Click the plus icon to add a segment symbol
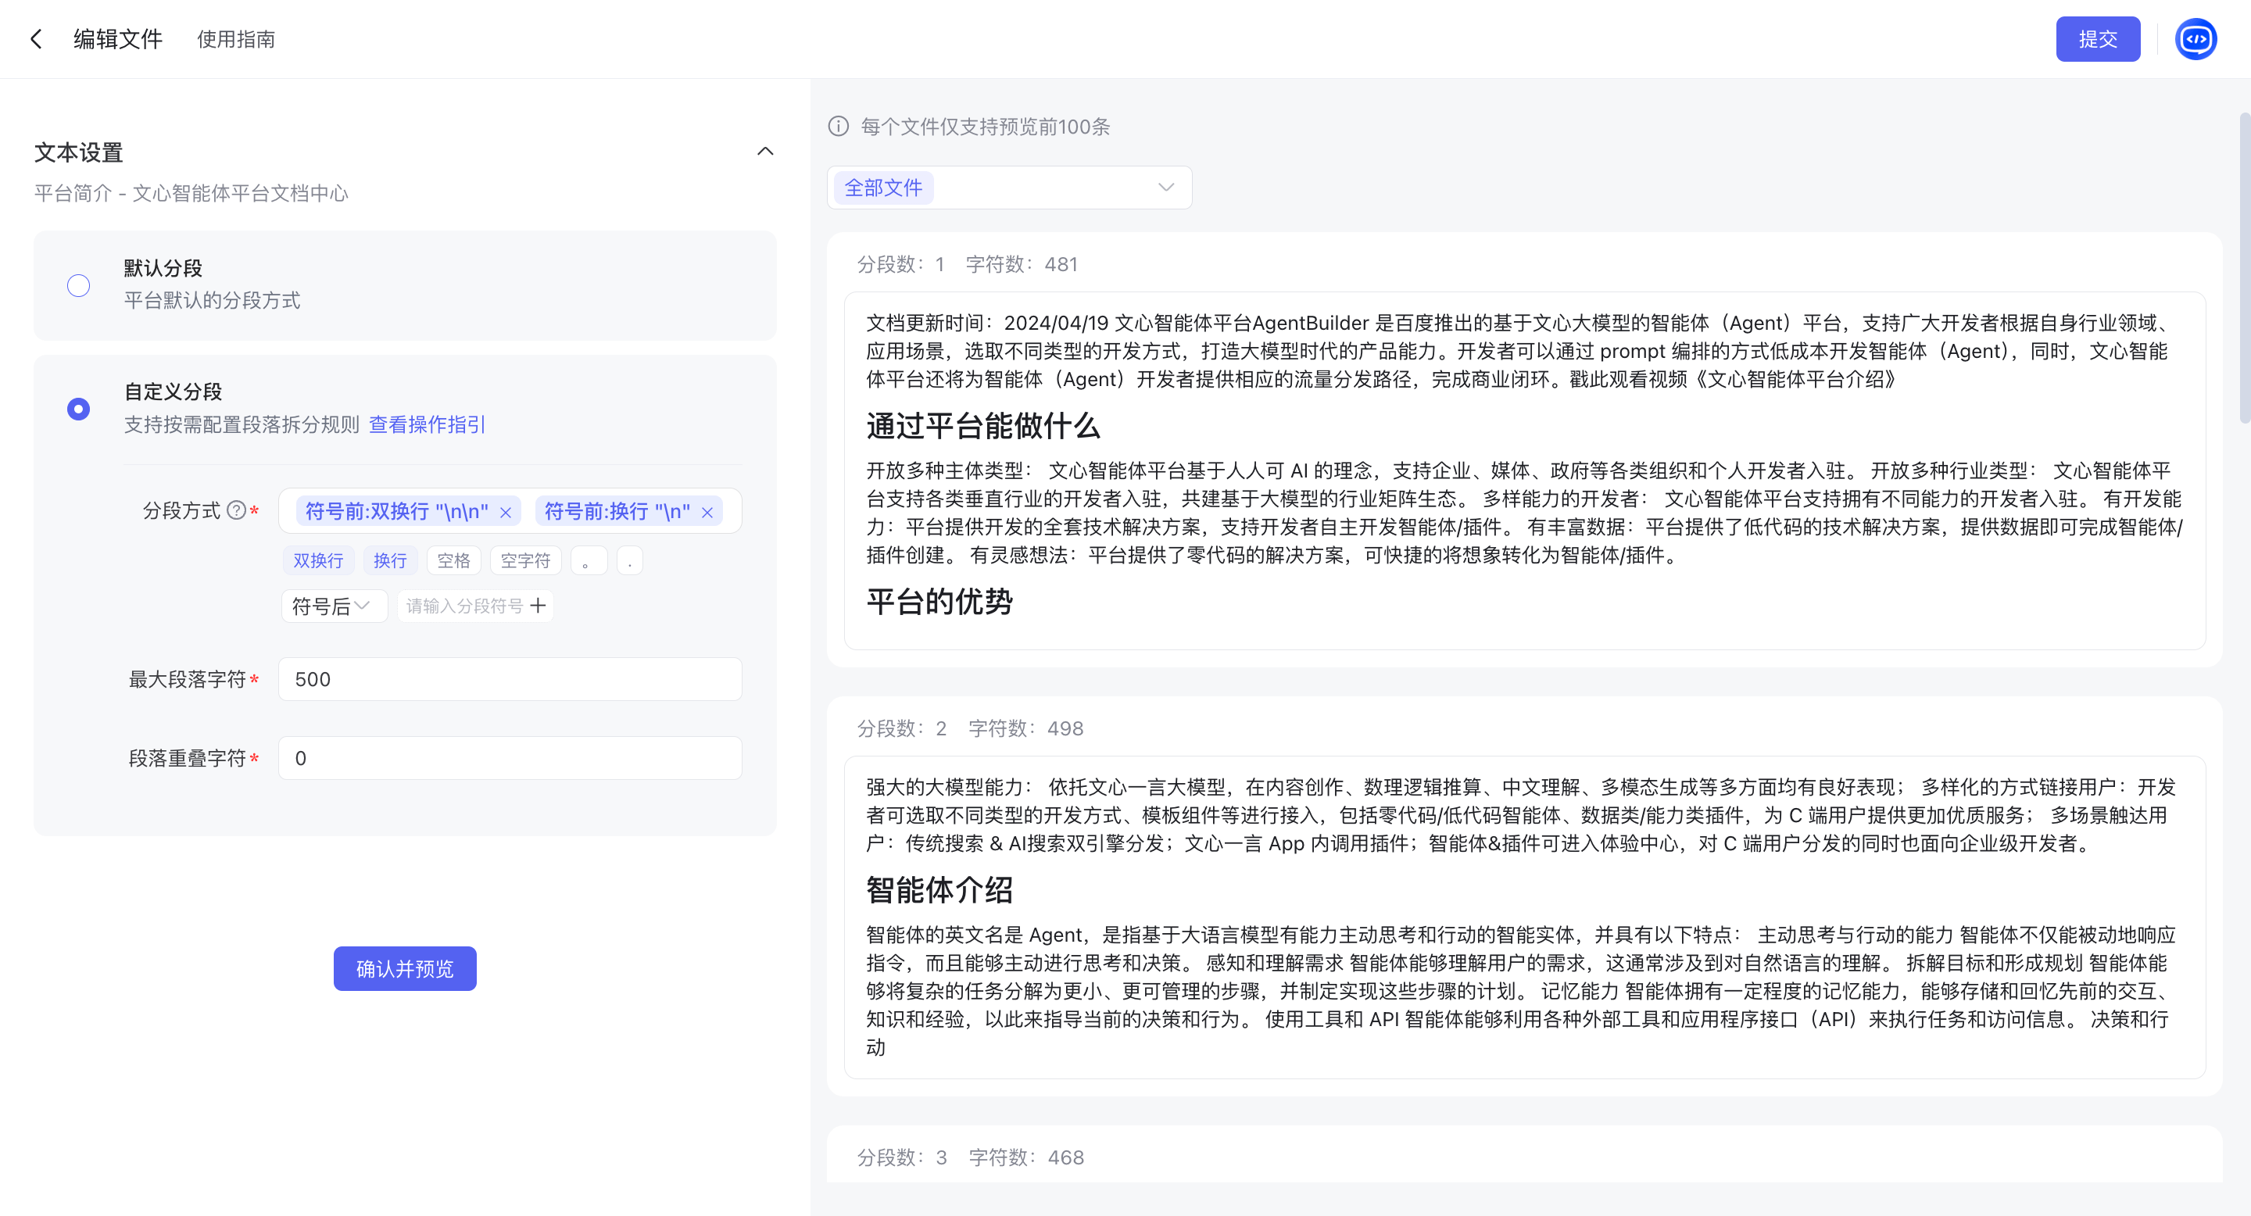The height and width of the screenshot is (1216, 2251). 539,606
